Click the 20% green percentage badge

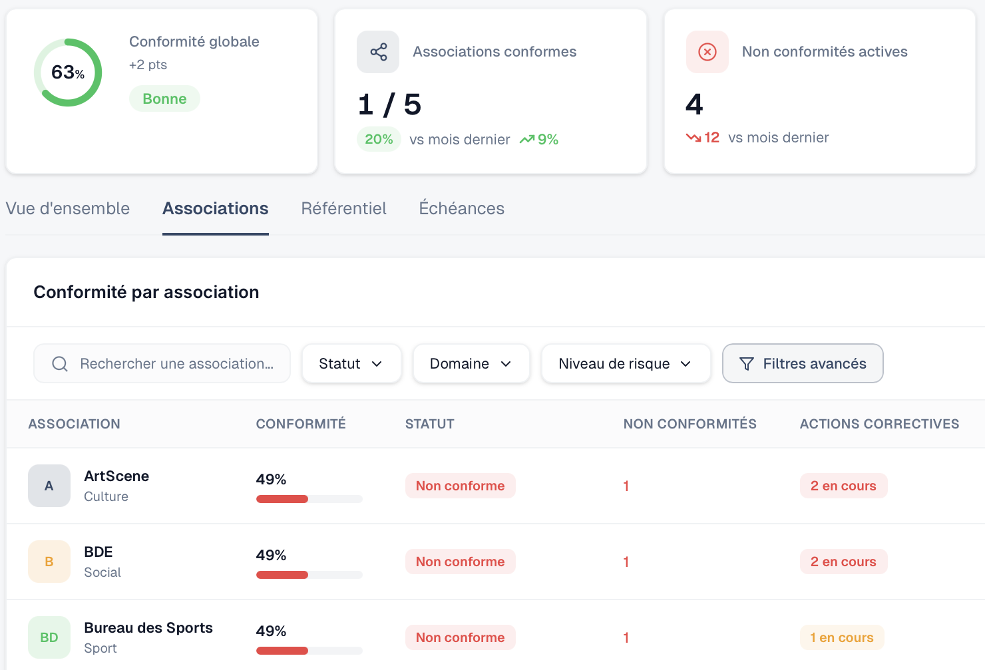[x=379, y=139]
